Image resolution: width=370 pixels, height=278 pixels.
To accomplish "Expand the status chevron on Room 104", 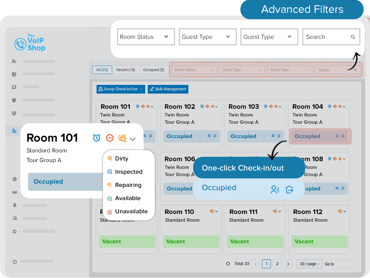I will (x=344, y=107).
